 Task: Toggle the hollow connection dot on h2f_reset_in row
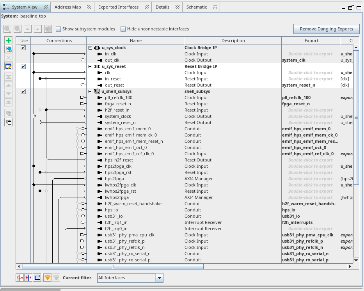pyautogui.click(x=40, y=110)
